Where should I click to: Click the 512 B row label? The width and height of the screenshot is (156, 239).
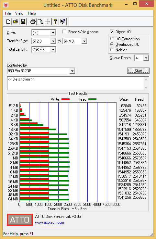(x=14, y=106)
